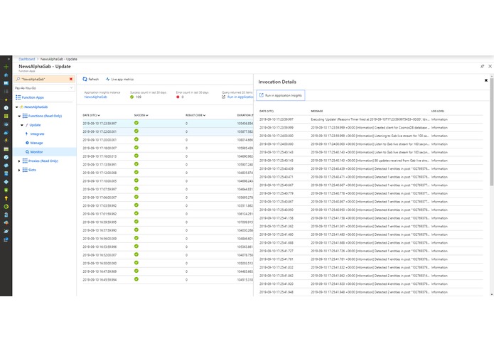Image resolution: width=494 pixels, height=351 pixels.
Task: Open All resources green grid icon
Action: tap(6, 116)
